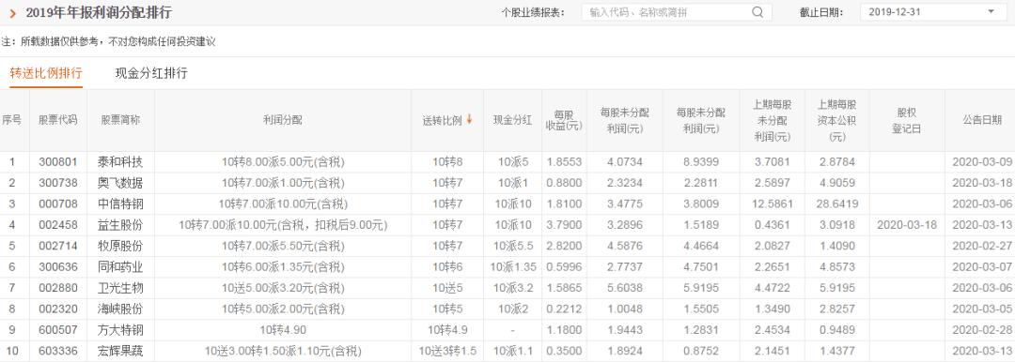1015x362 pixels.
Task: Click 每股收益 value 3.7900
Action: [563, 225]
